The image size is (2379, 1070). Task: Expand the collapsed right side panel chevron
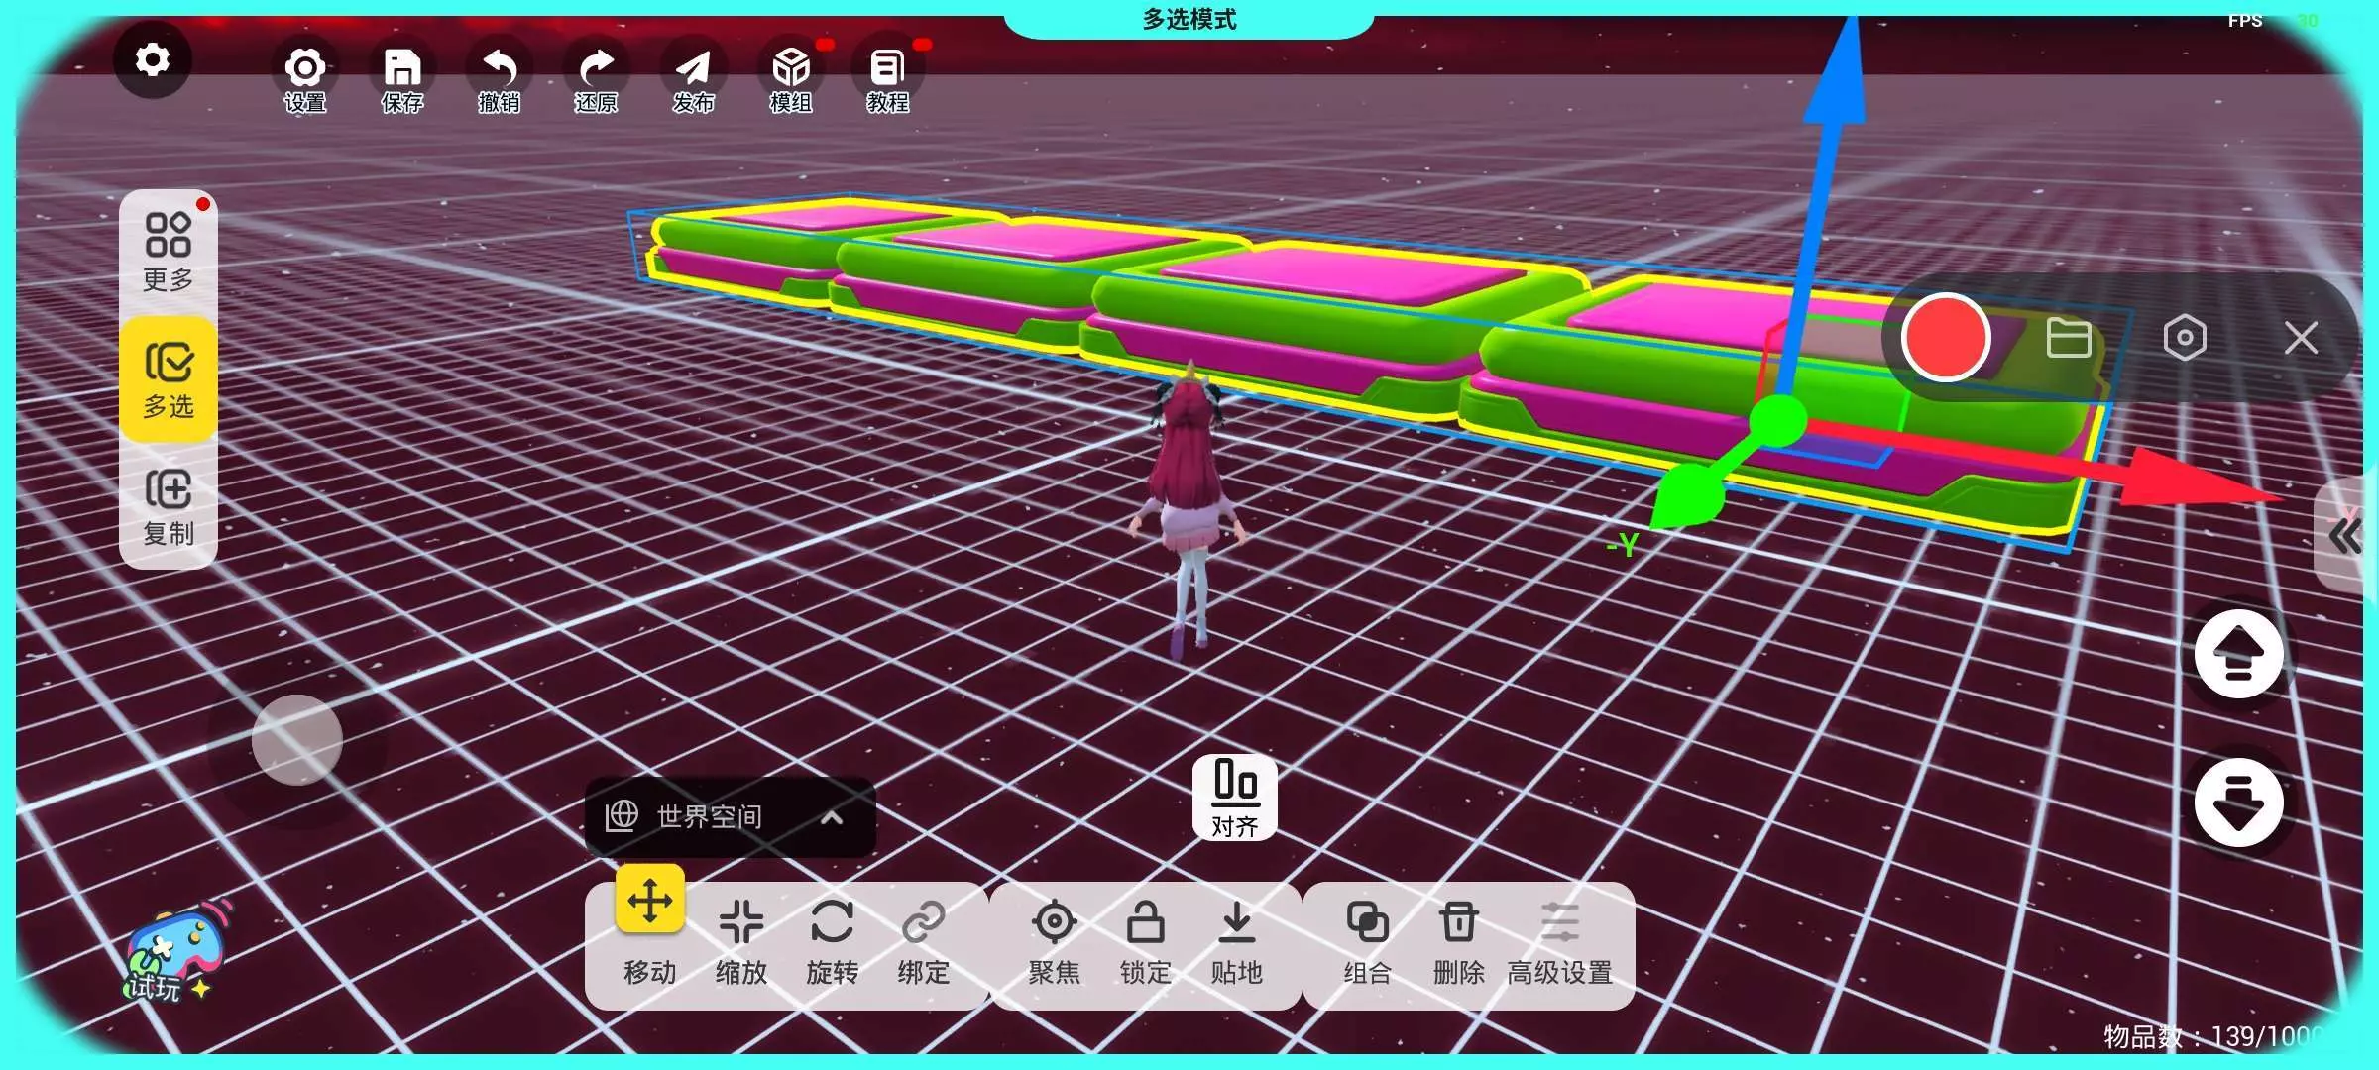2345,536
